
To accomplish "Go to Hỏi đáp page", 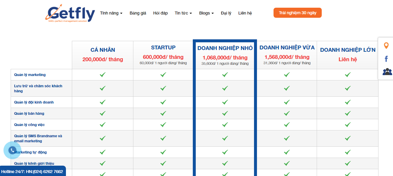I will click(x=161, y=13).
